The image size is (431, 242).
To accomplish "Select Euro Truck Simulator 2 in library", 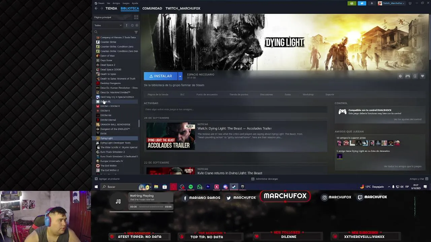I will pos(112,152).
